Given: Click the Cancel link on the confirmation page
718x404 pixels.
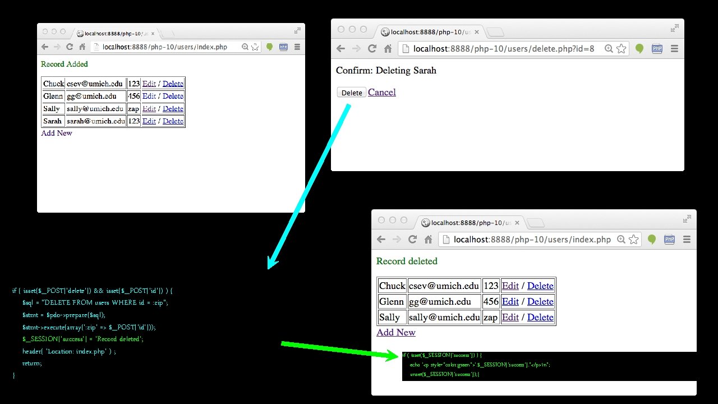Looking at the screenshot, I should pyautogui.click(x=382, y=92).
